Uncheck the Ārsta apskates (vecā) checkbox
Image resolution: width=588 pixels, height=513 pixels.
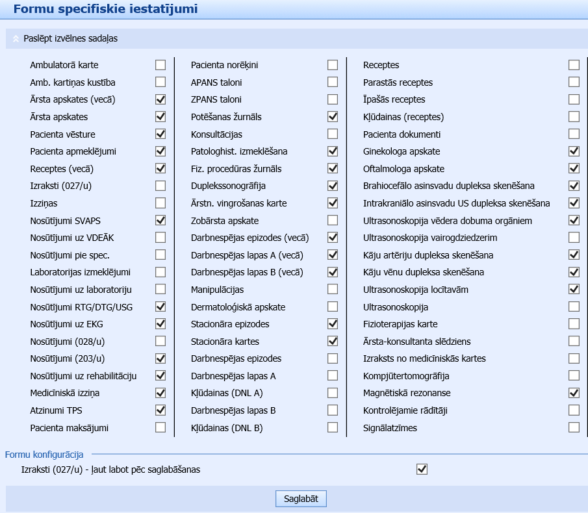coord(160,99)
